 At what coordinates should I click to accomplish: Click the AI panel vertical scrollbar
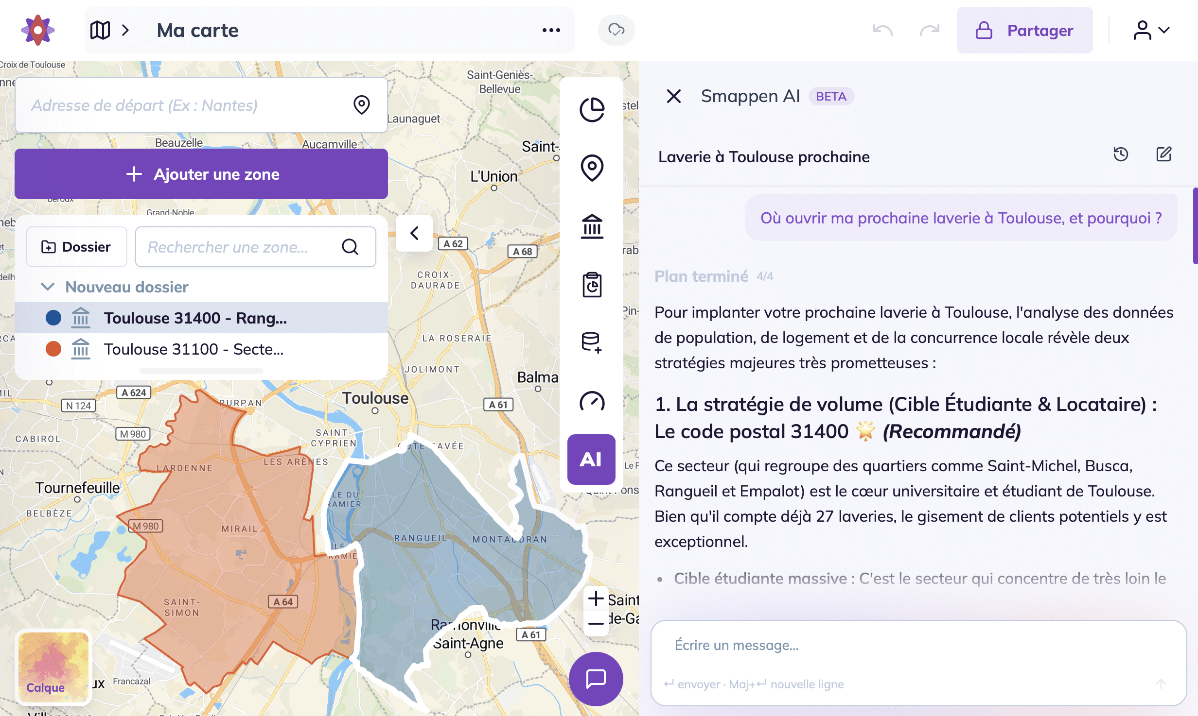point(1195,226)
